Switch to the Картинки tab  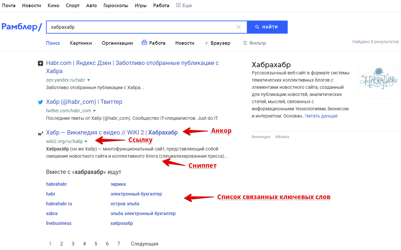pyautogui.click(x=81, y=43)
